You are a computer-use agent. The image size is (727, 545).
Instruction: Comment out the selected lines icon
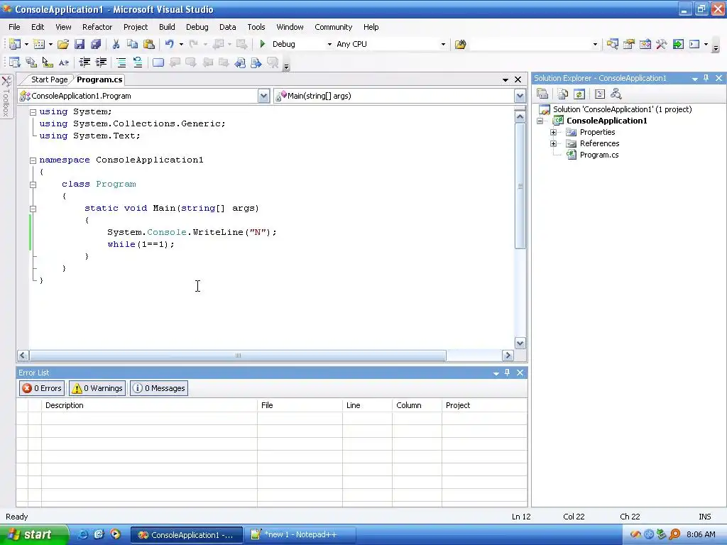[121, 62]
